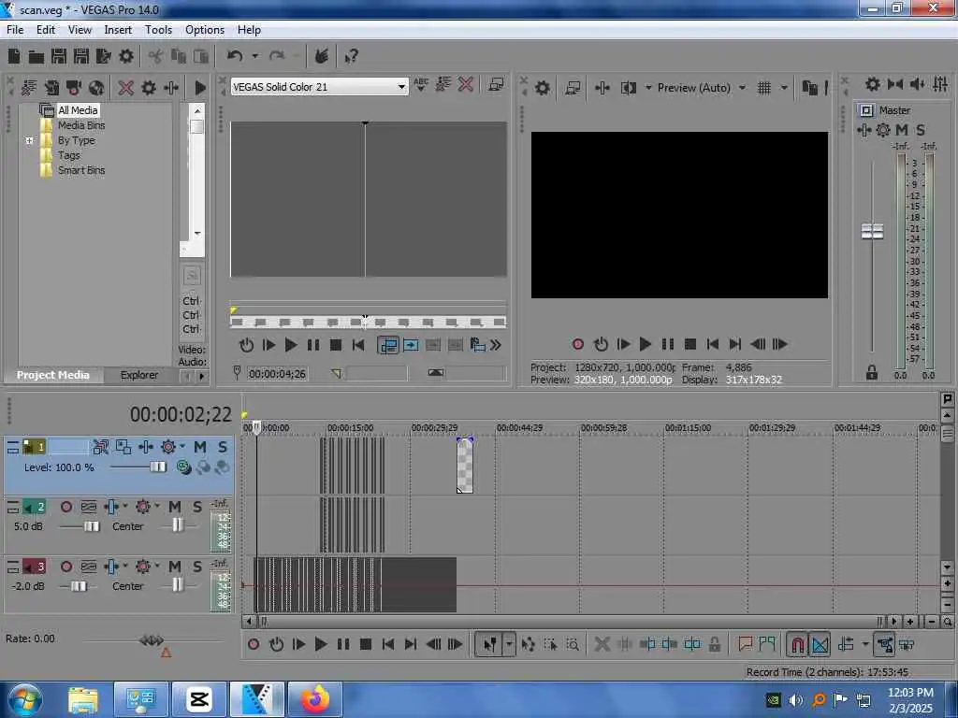This screenshot has height=718, width=958.
Task: Switch to the Explorer tab
Action: pyautogui.click(x=139, y=375)
